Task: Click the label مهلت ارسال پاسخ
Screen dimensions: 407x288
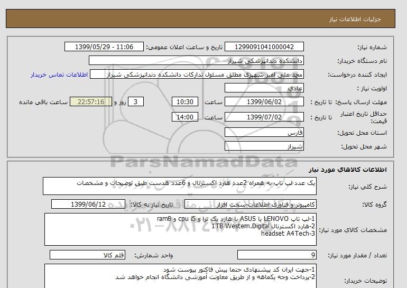Action: pyautogui.click(x=361, y=102)
